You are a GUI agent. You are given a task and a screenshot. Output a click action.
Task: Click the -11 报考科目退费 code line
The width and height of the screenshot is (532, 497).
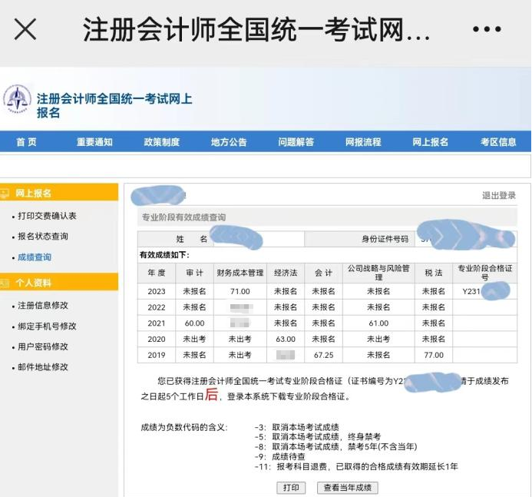click(356, 467)
